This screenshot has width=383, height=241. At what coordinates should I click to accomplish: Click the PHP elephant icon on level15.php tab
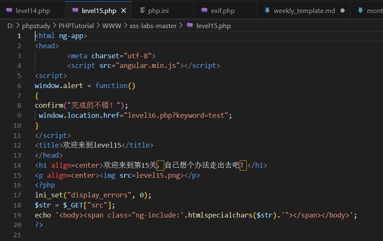[75, 10]
